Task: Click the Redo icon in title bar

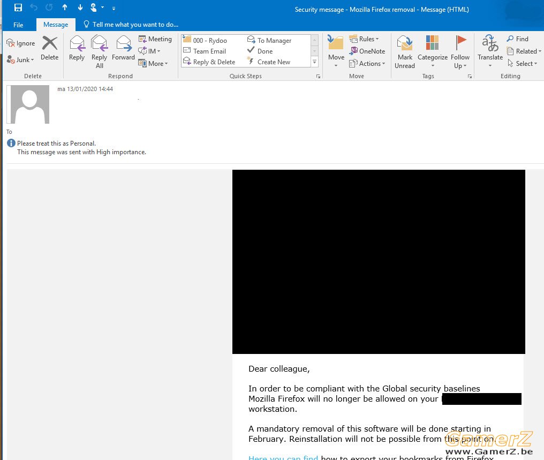Action: 49,7
